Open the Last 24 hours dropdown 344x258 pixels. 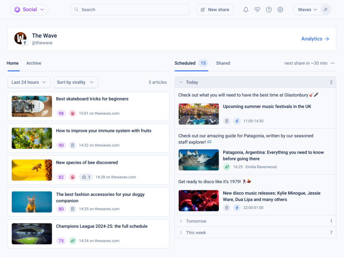pyautogui.click(x=29, y=82)
